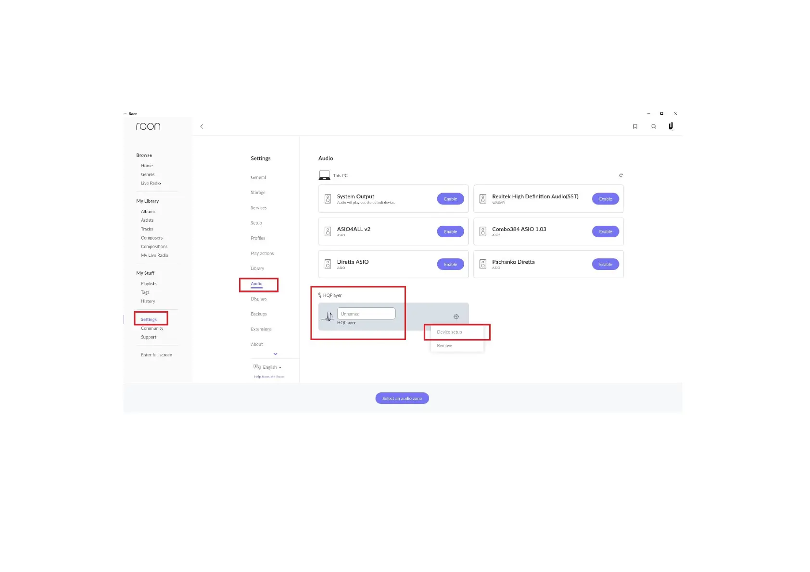
Task: Enable the System Output device
Action: [x=450, y=199]
